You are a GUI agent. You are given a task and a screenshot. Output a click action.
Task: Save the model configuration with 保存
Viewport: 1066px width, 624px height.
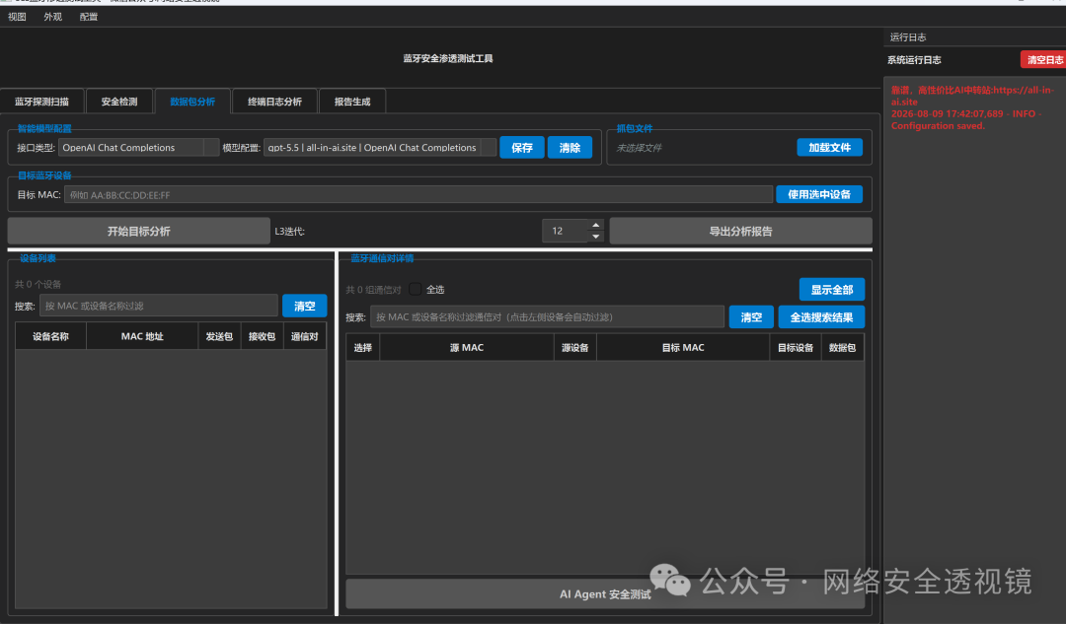click(522, 147)
